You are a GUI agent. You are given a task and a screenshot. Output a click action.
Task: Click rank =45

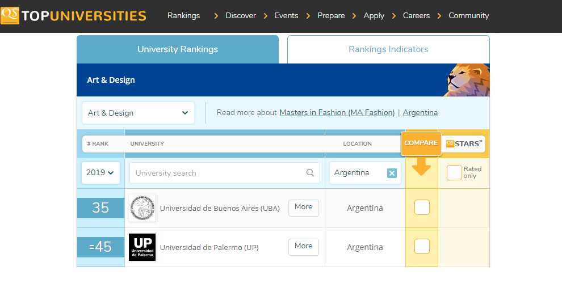pos(100,247)
